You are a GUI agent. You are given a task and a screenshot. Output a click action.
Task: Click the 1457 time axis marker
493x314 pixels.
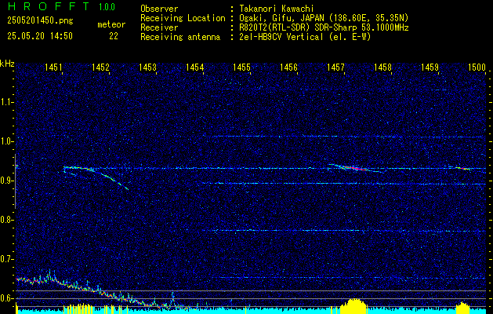click(335, 67)
